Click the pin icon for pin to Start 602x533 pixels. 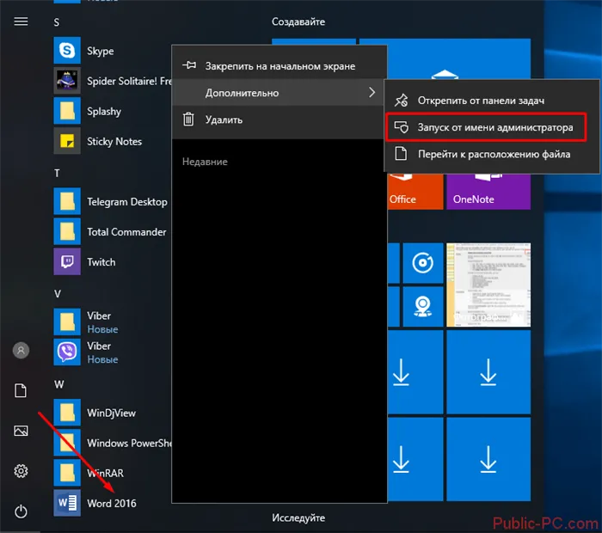[x=189, y=65]
